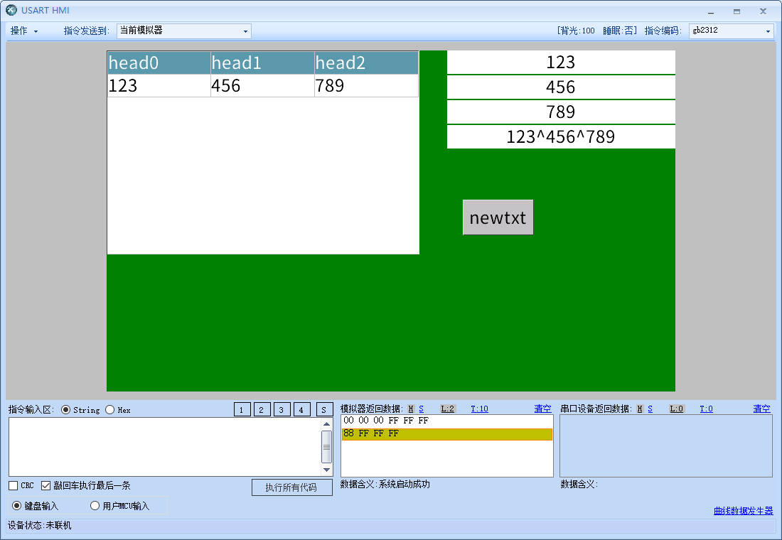Select 用户MCU输入 radio option
782x540 pixels.
click(95, 506)
